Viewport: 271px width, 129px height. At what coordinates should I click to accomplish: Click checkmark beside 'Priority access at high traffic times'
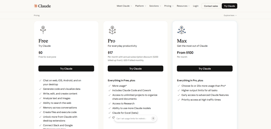point(179,100)
